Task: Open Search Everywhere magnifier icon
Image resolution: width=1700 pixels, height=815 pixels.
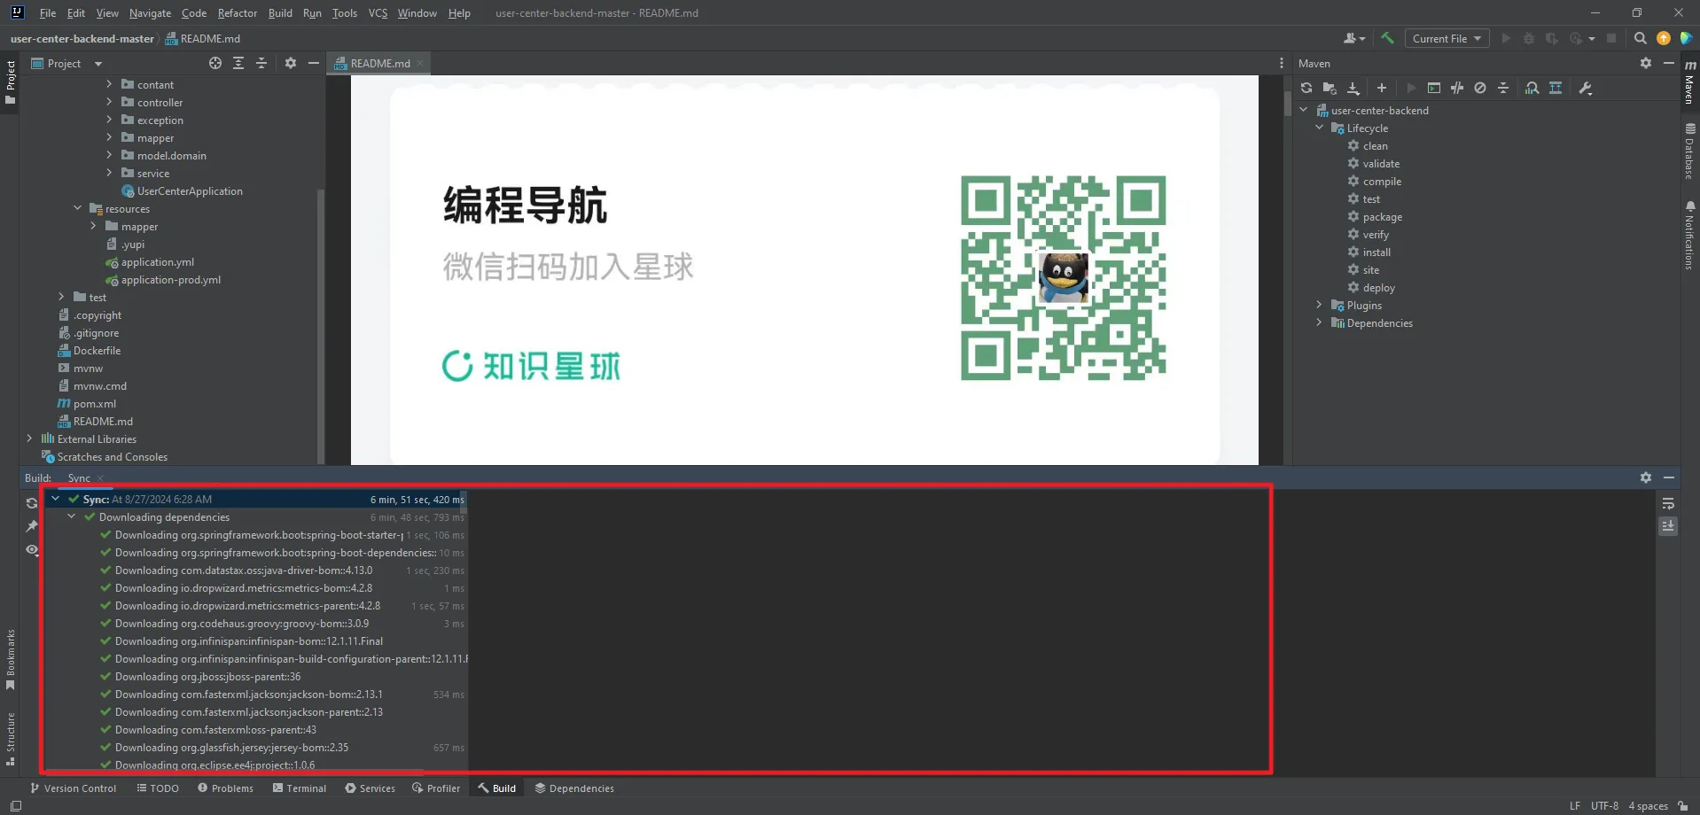Action: coord(1641,38)
